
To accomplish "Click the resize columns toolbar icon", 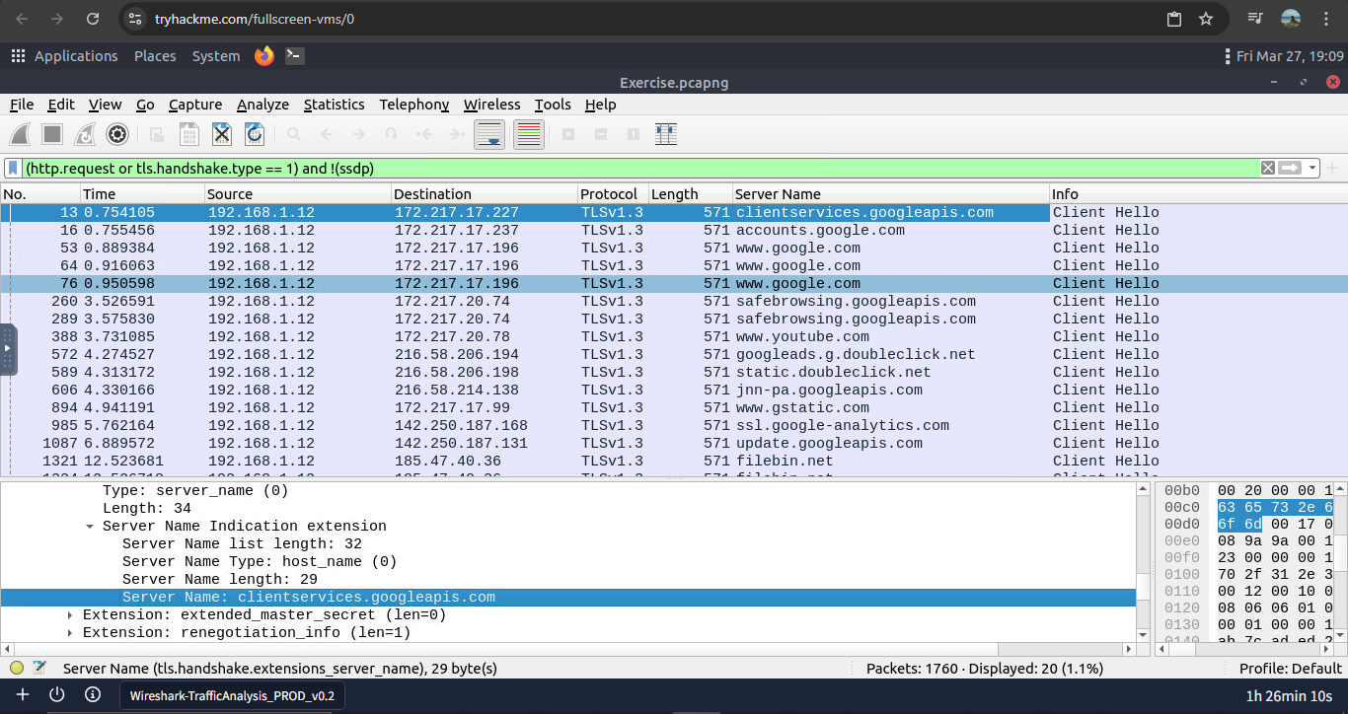I will 665,134.
